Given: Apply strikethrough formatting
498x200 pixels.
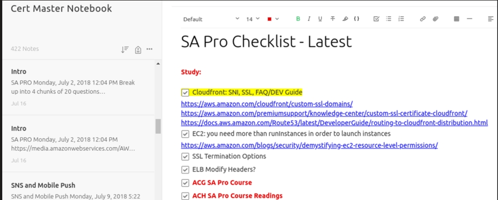Looking at the screenshot, I should 333,19.
